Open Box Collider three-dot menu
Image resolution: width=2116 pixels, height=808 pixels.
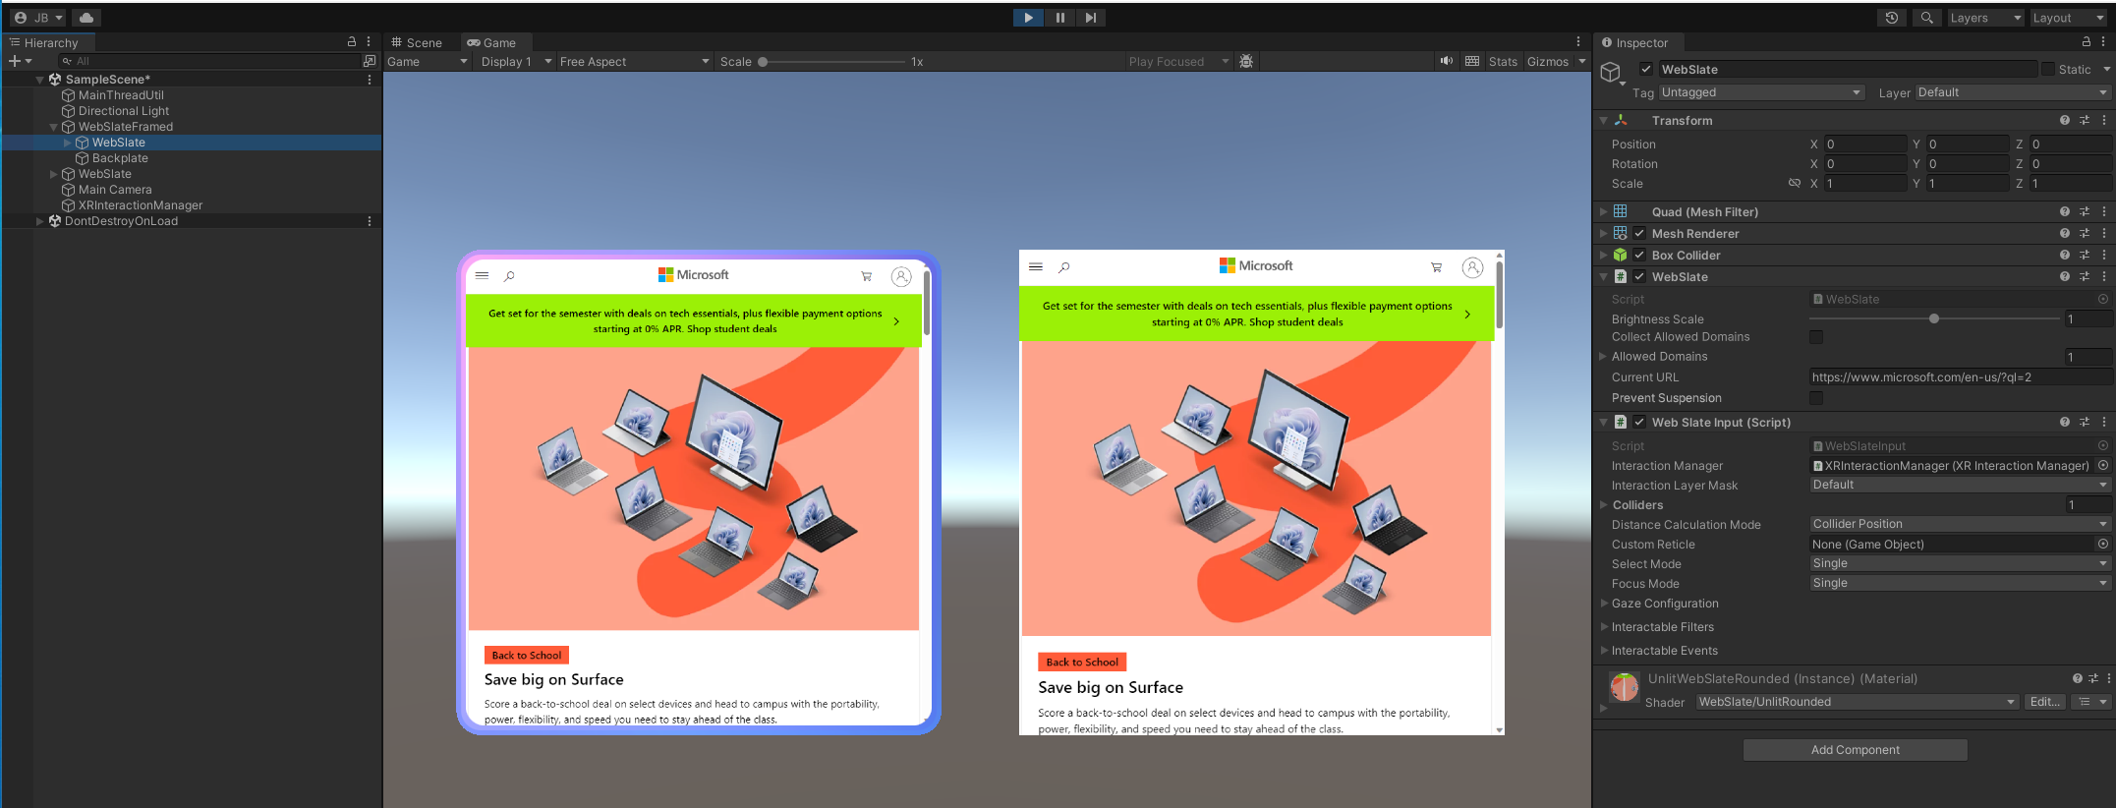[2104, 255]
